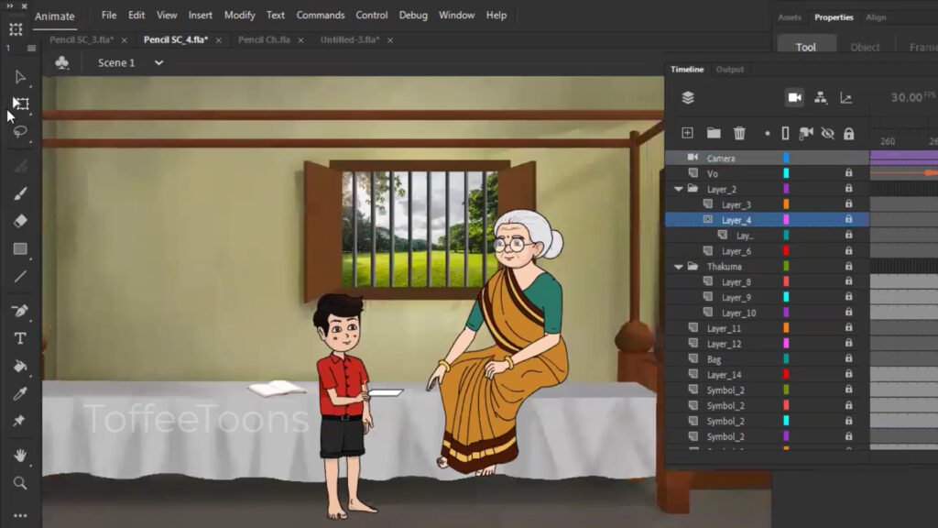This screenshot has height=528, width=938.
Task: Select the Asset Warp pin tool
Action: [20, 421]
